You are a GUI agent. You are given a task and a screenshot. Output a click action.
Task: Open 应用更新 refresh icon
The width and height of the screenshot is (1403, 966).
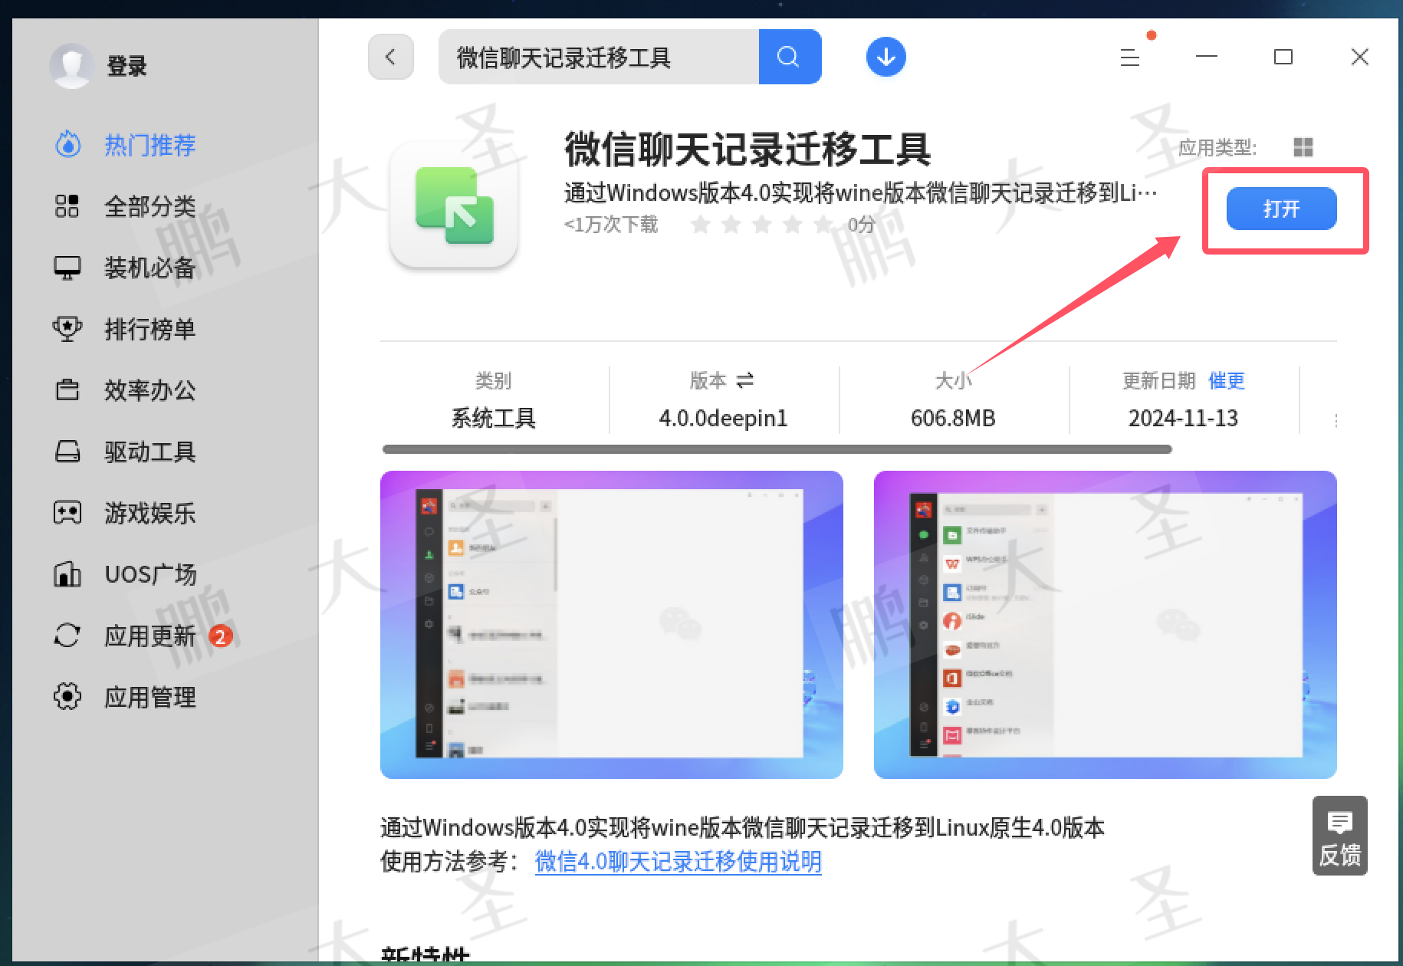[x=67, y=635]
